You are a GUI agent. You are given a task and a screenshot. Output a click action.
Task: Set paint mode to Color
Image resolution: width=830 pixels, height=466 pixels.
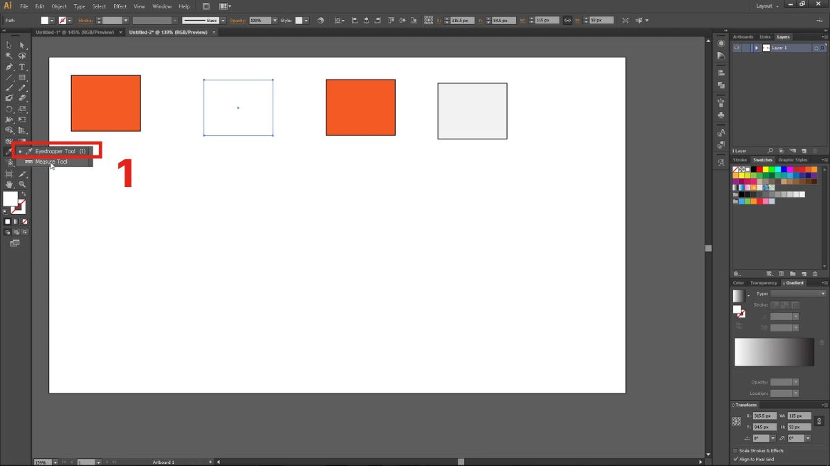[x=8, y=222]
